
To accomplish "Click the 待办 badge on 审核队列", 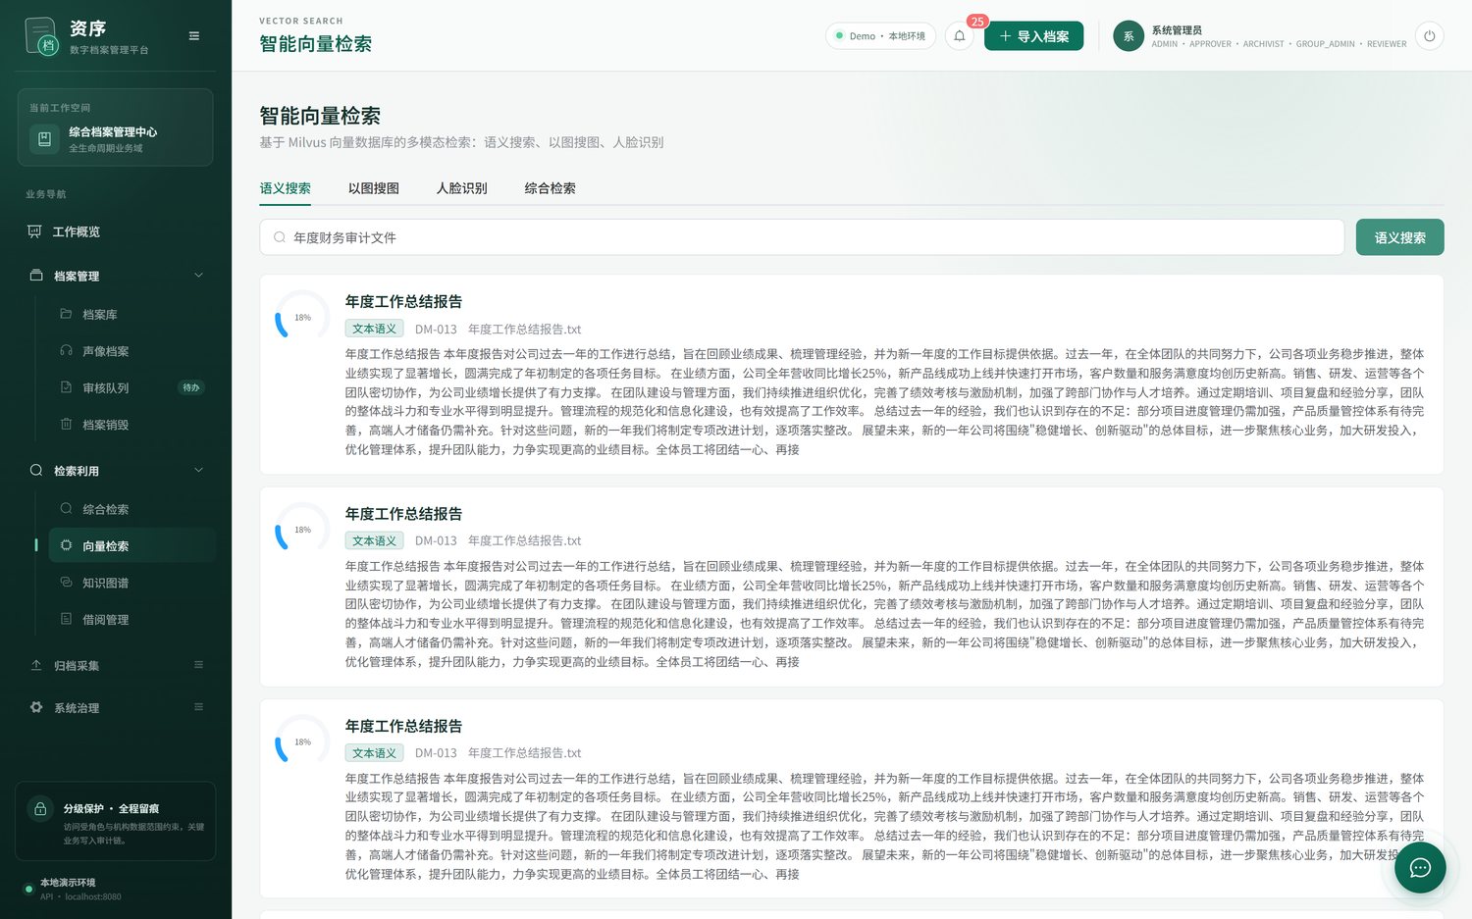I will click(x=191, y=387).
